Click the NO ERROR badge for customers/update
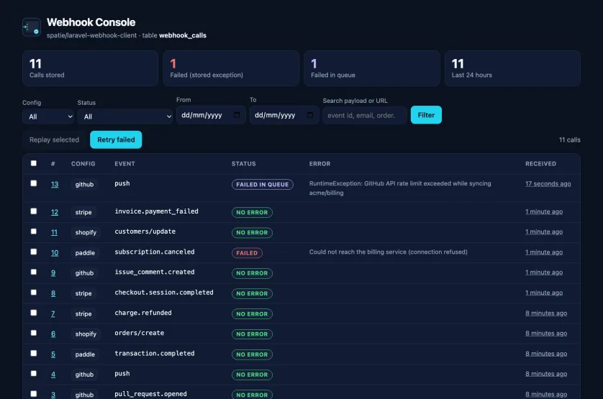Viewport: 603px width, 399px height. click(252, 232)
